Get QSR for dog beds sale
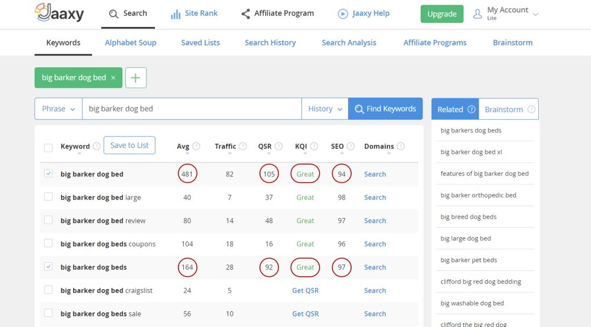The height and width of the screenshot is (327, 591). click(x=306, y=314)
